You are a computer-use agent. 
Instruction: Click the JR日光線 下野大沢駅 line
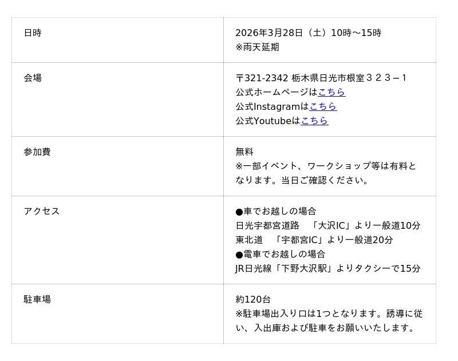(327, 268)
